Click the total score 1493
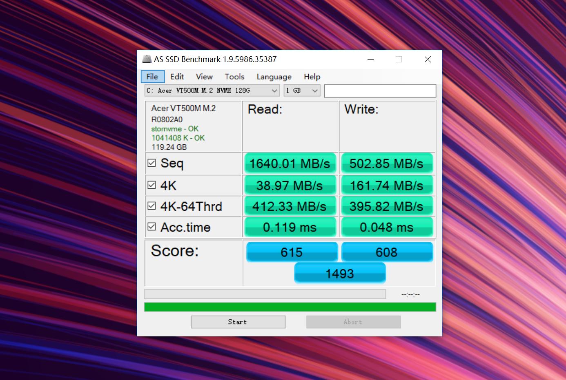This screenshot has height=380, width=566. [340, 273]
